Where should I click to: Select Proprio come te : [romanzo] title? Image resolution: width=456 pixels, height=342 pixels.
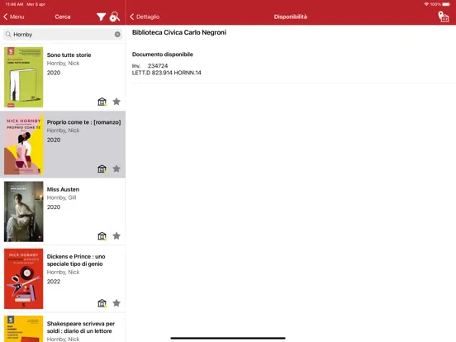[83, 122]
